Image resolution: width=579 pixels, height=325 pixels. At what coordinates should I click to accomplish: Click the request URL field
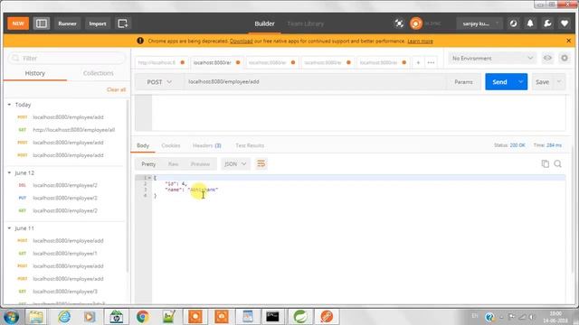(x=315, y=82)
